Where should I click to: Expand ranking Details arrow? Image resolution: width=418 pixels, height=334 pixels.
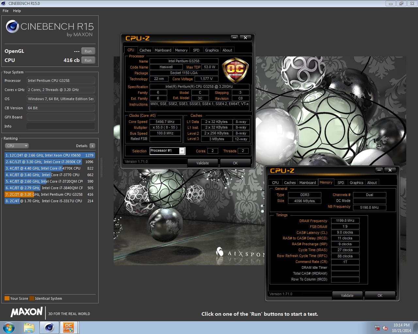click(92, 146)
